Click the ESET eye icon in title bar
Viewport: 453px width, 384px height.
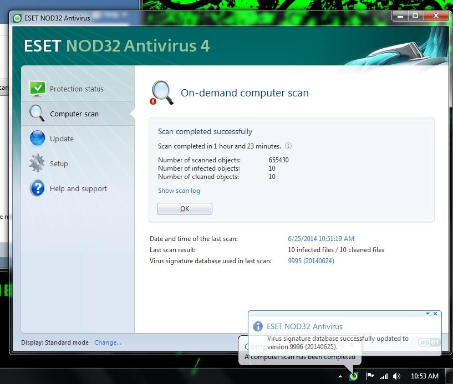(17, 18)
